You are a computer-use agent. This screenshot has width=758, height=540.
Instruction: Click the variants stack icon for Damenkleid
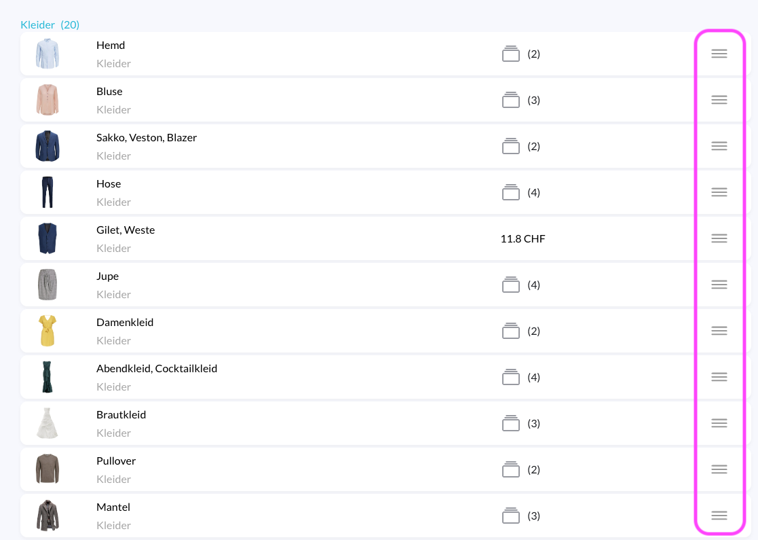(511, 331)
